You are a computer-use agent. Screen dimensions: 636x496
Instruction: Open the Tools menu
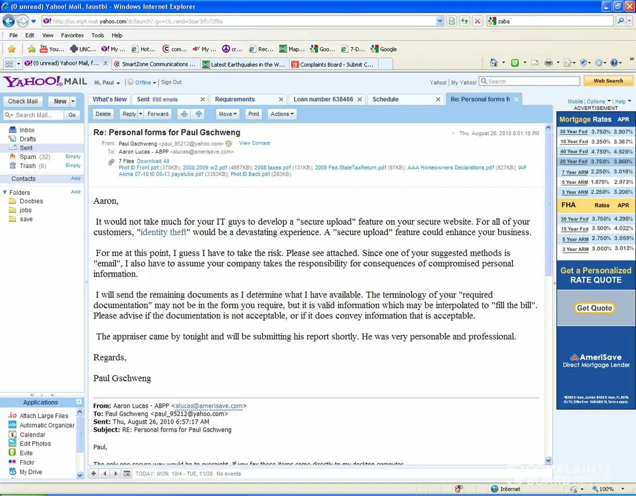pyautogui.click(x=98, y=35)
